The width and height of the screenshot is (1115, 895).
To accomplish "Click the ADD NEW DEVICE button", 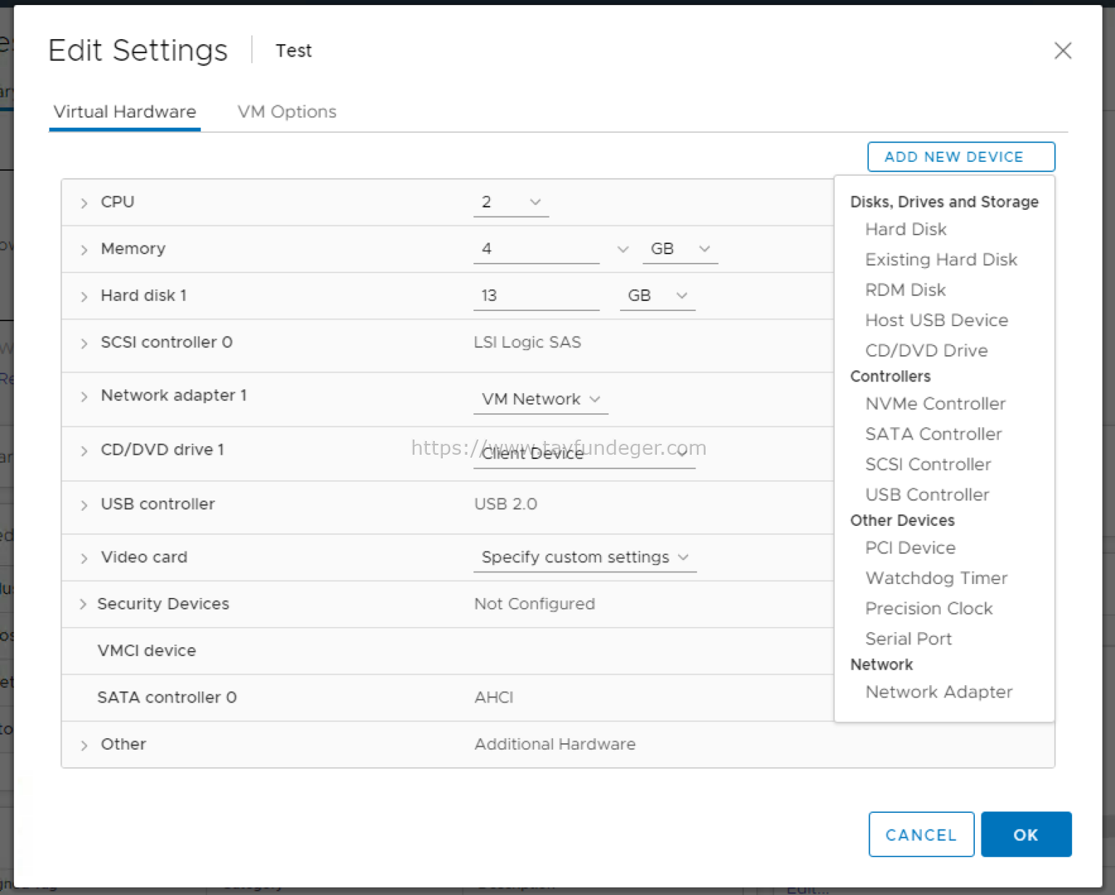I will [960, 156].
